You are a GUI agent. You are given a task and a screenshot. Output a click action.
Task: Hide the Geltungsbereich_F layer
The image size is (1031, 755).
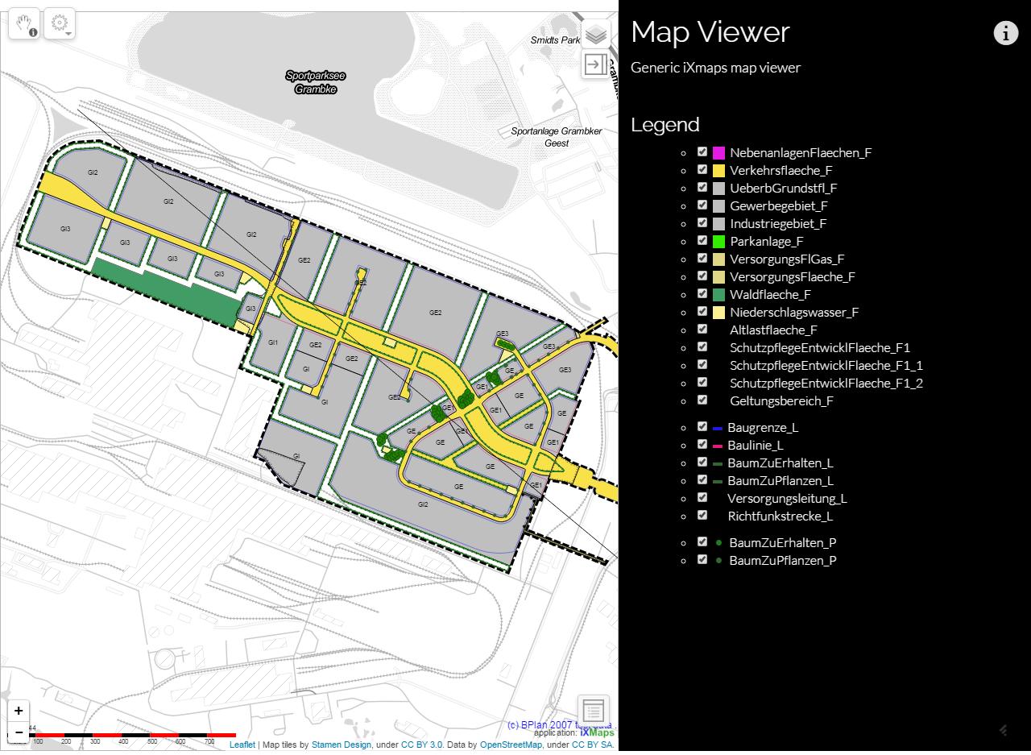pyautogui.click(x=702, y=400)
